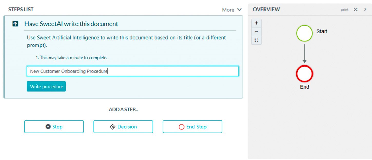The image size is (372, 160).
Task: Click the print link in Overview
Action: 344,10
